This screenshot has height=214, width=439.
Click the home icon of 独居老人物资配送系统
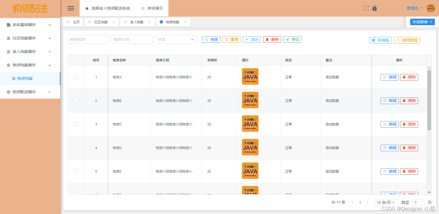(x=87, y=8)
